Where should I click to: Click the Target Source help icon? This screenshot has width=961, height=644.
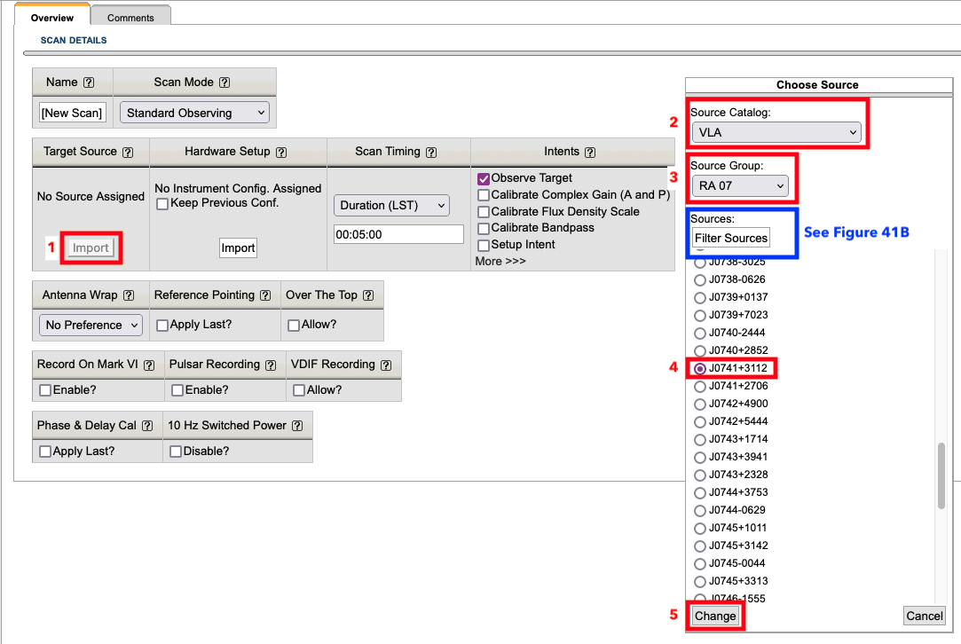128,152
